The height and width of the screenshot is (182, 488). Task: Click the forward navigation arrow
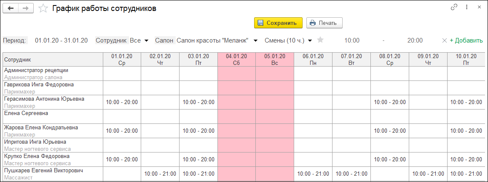pyautogui.click(x=26, y=8)
